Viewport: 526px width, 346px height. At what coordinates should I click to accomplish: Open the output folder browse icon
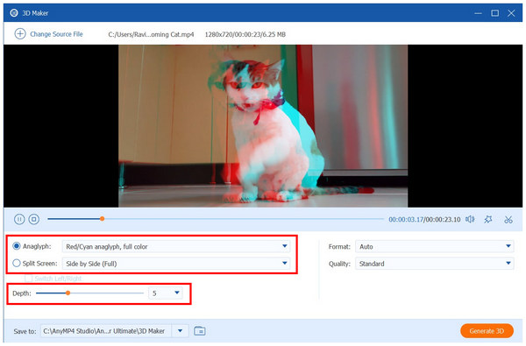coord(200,331)
